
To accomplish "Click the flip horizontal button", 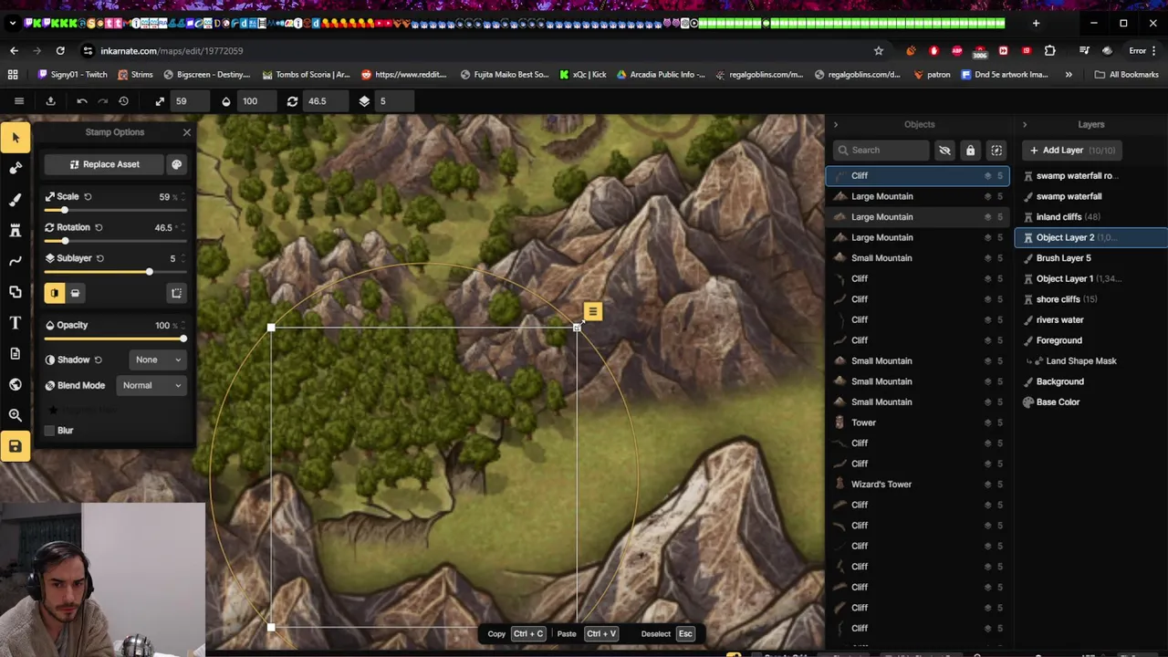I will (55, 293).
